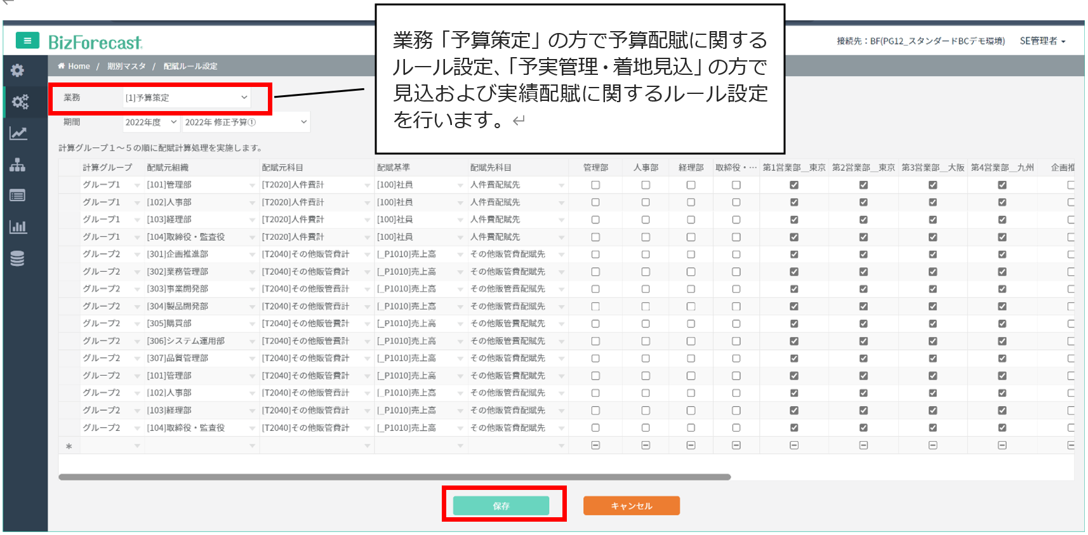This screenshot has width=1088, height=535.
Task: Select the multiple gears master settings icon
Action: tap(20, 102)
